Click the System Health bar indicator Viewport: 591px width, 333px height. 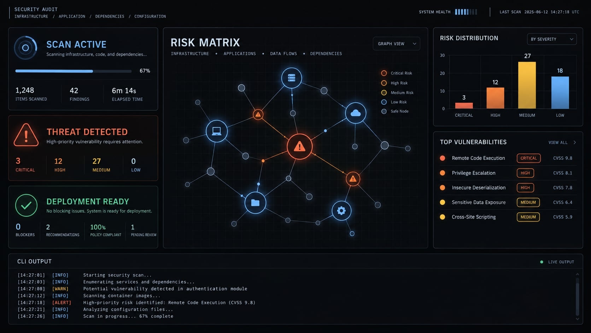tap(466, 12)
